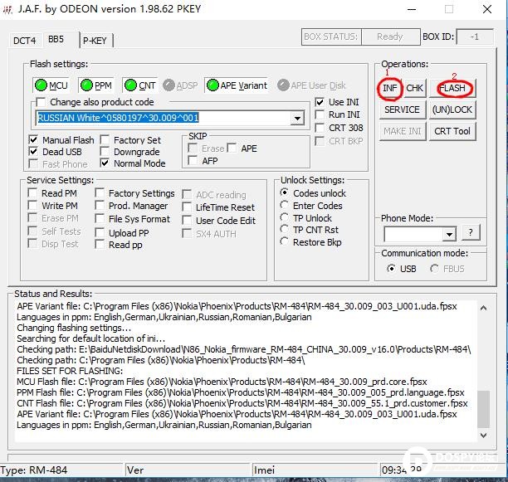The image size is (508, 482).
Task: Click the (UN)LOCK button
Action: (x=452, y=110)
